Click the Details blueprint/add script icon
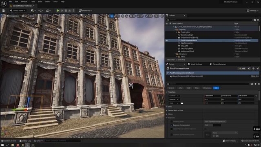 249,69
